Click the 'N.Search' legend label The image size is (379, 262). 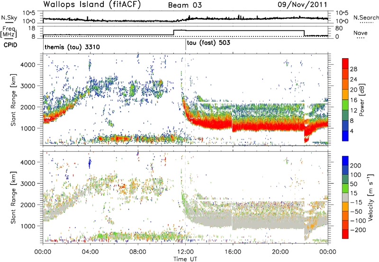[x=366, y=17]
